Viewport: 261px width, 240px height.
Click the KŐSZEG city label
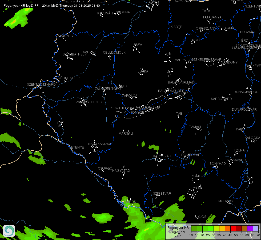[x=66, y=36]
